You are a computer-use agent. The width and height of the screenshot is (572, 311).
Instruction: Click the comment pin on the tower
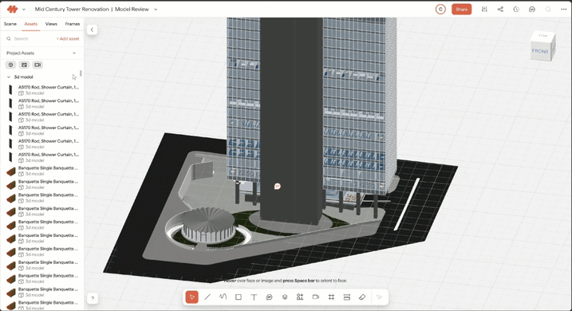[x=278, y=187]
